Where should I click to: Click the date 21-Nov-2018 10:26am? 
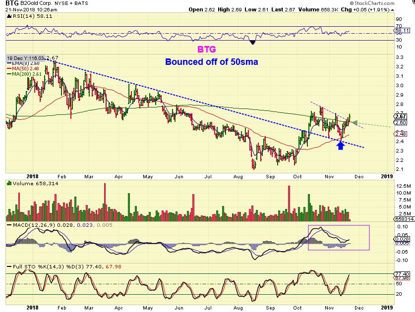click(31, 10)
